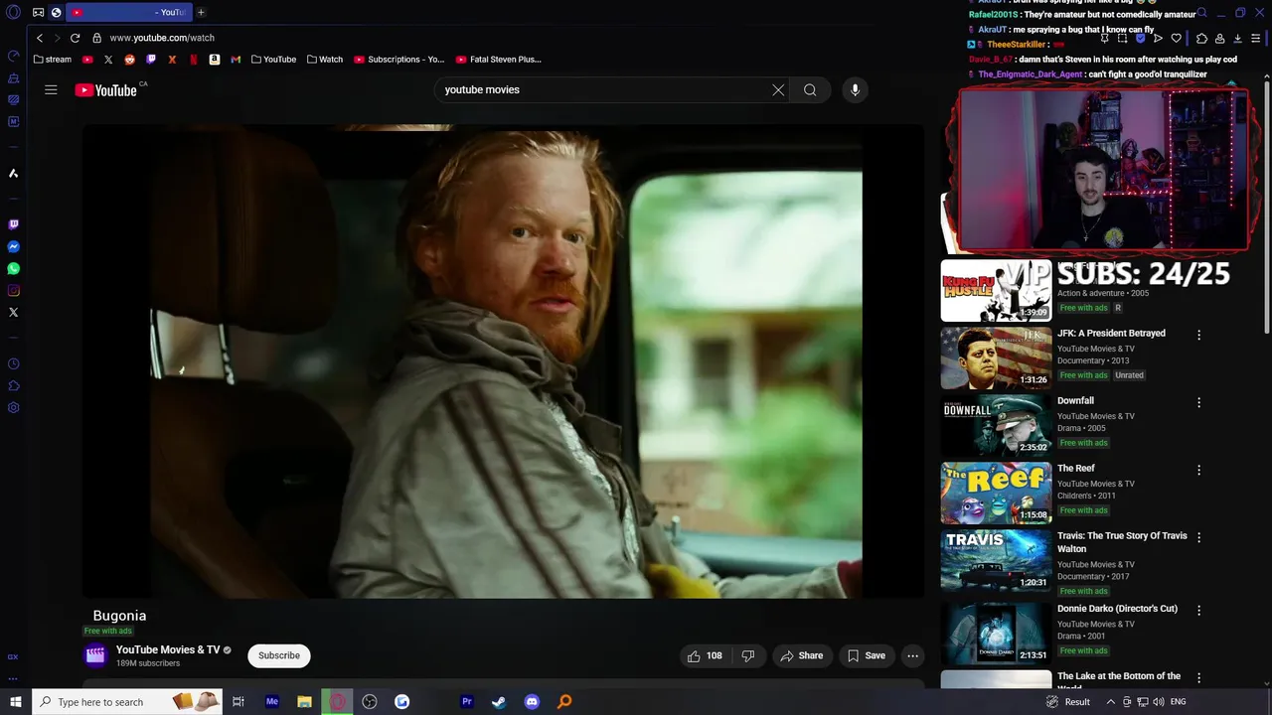Open YouTube Movies & TV channel avatar
Viewport: 1272px width, 715px height.
95,654
